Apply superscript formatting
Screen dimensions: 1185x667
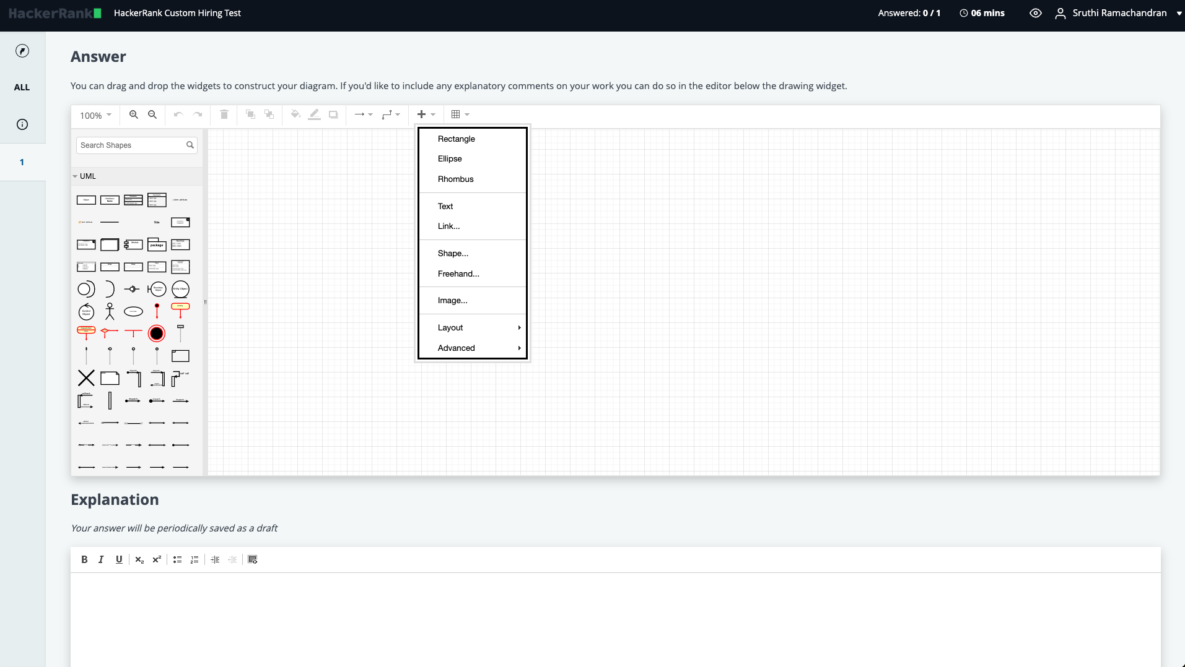[x=157, y=559]
